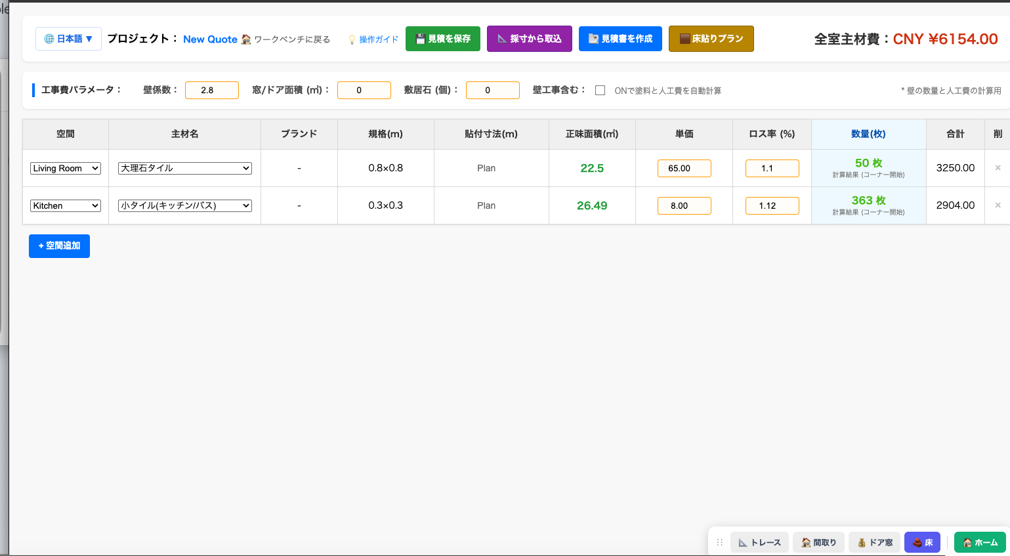Screen dimensions: 1010x556
Task: Save the quote with 見積を保存
Action: point(443,39)
